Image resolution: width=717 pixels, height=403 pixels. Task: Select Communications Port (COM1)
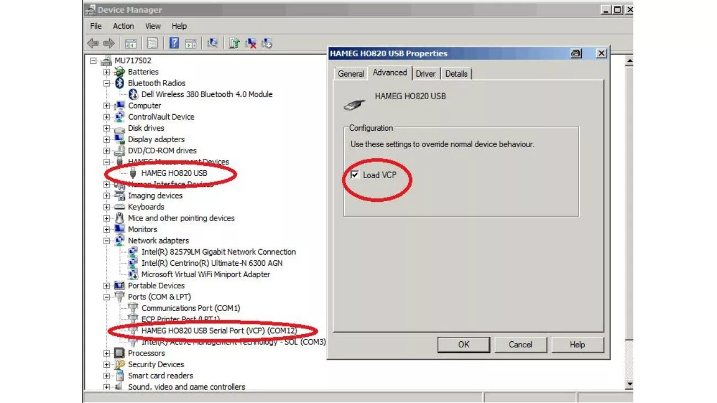click(191, 308)
